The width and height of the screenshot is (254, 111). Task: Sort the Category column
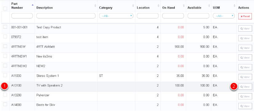click(x=133, y=6)
